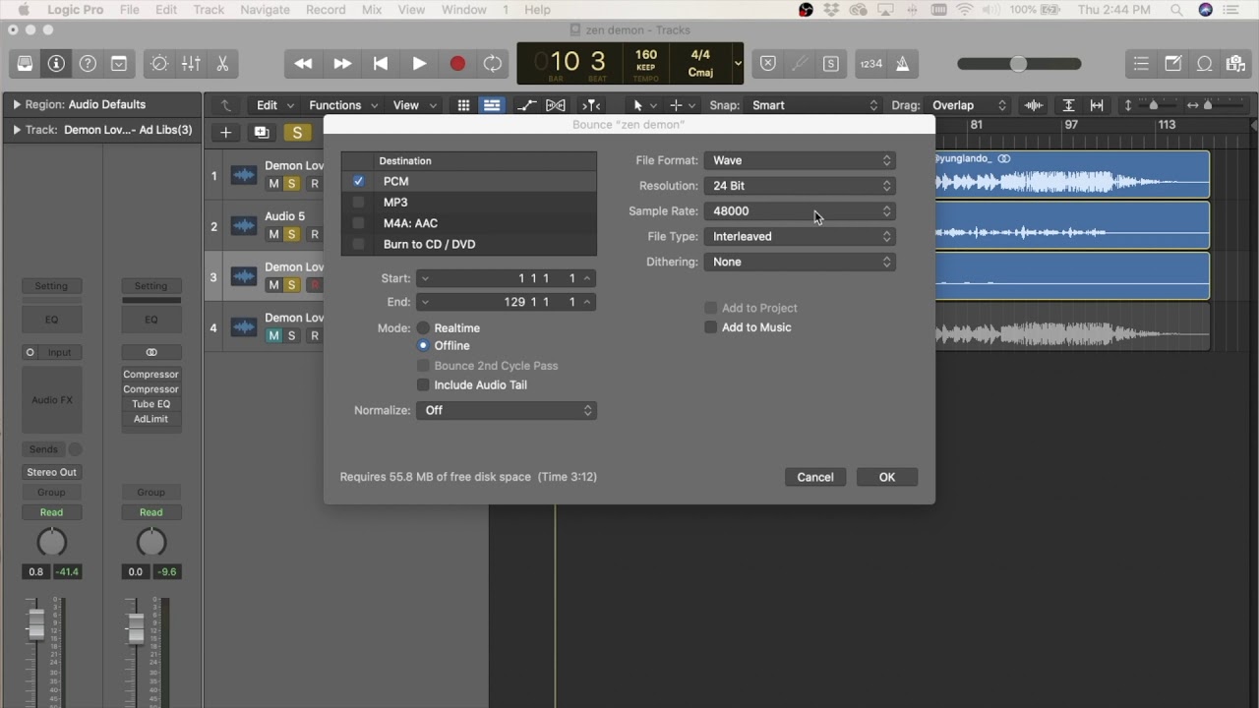The image size is (1259, 708).
Task: Toggle the Automation curve icon
Action: [526, 105]
